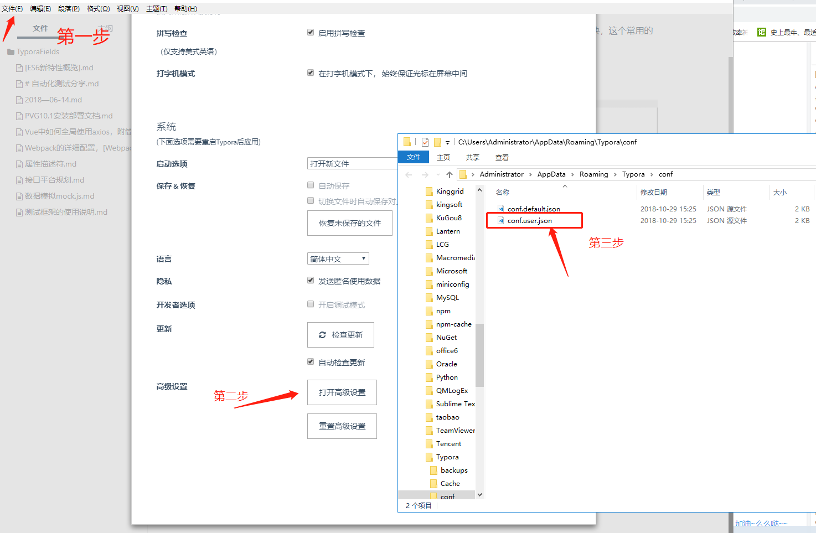Select the conf.user.json file
816x533 pixels.
(529, 221)
